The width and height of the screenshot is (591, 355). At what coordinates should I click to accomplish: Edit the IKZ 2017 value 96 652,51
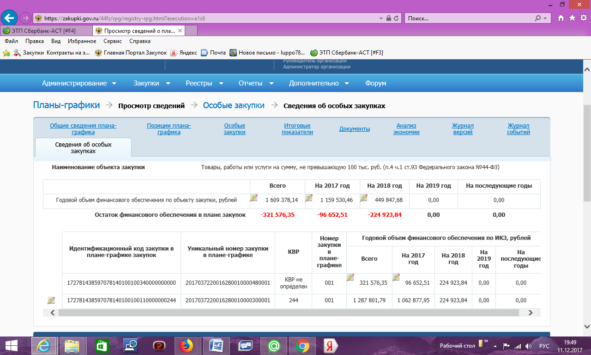click(396, 277)
